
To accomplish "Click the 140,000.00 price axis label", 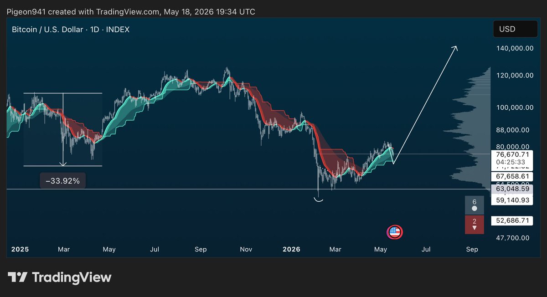I will 514,48.
